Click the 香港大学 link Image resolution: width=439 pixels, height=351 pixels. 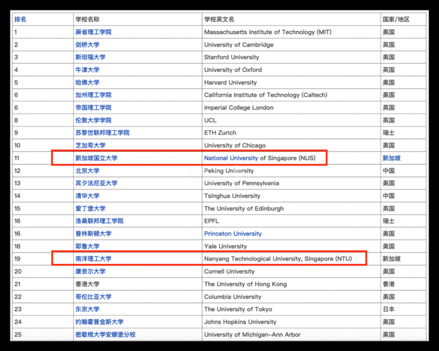pyautogui.click(x=87, y=284)
